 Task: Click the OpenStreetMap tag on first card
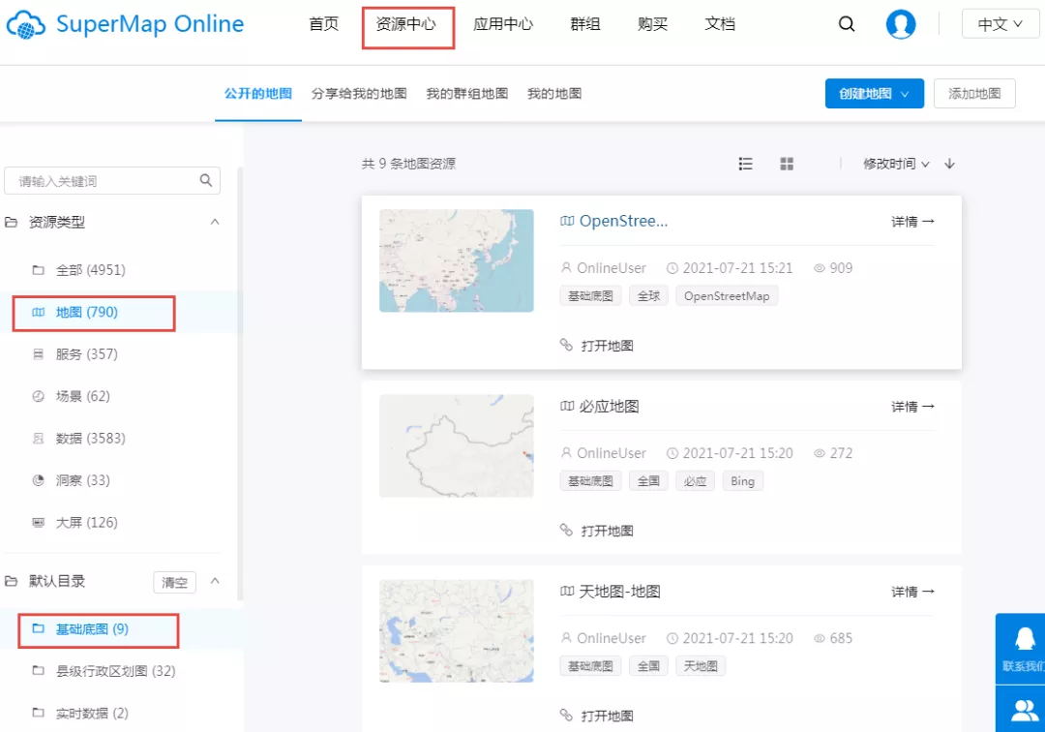coord(727,296)
